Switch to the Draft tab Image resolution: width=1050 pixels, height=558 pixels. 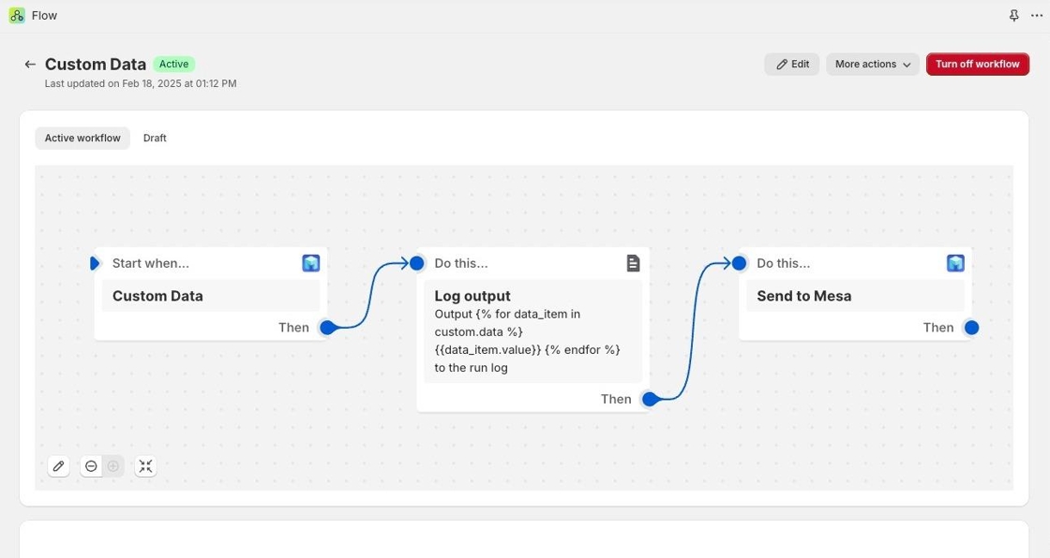(155, 139)
